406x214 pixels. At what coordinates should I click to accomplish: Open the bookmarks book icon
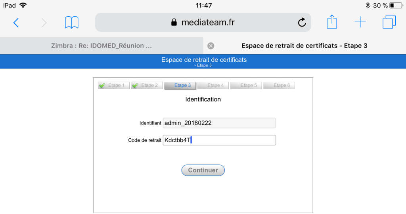[71, 23]
